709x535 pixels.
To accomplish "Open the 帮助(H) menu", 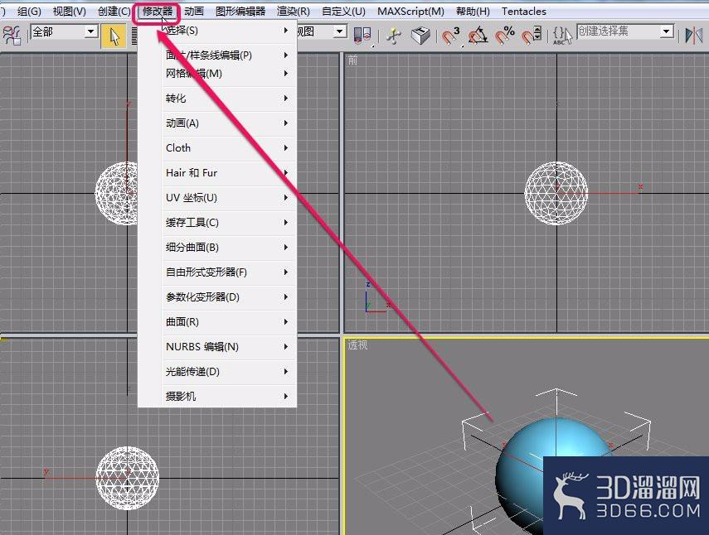I will point(473,12).
